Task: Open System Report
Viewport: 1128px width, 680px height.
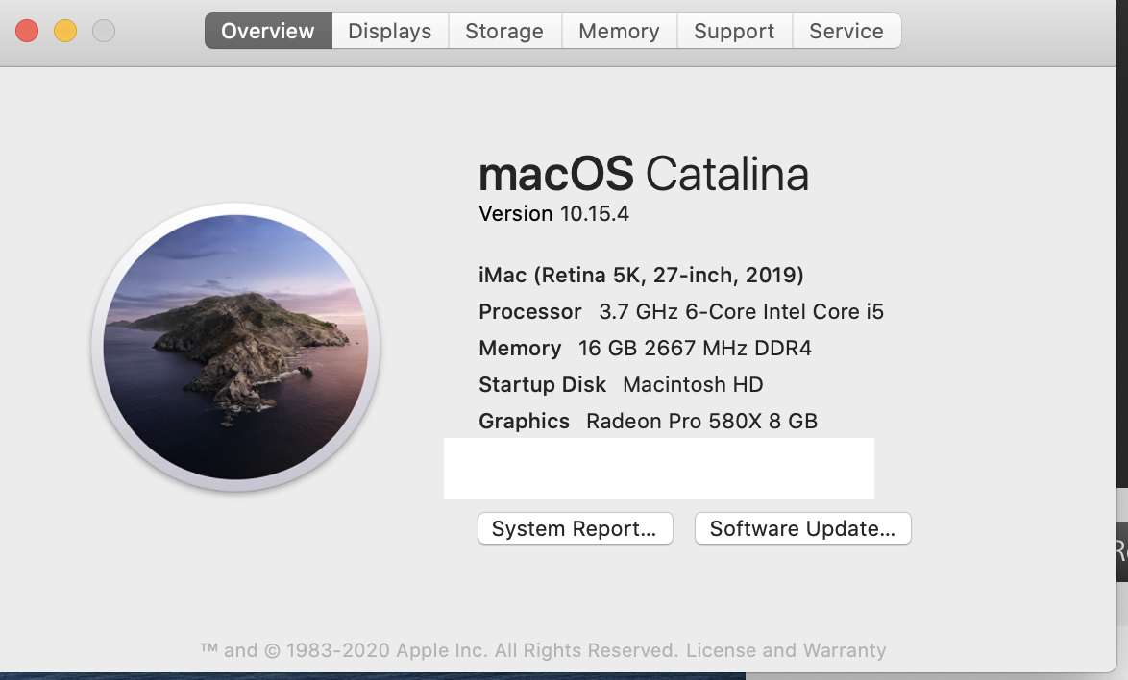Action: [x=575, y=528]
